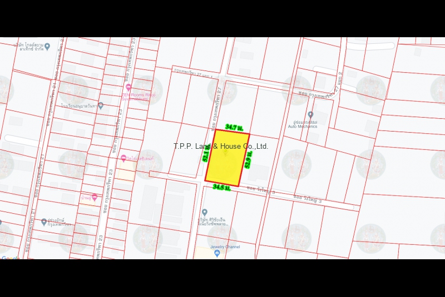Click the บ้านฟู่ place label
445x297 pixels.
pyautogui.click(x=86, y=198)
